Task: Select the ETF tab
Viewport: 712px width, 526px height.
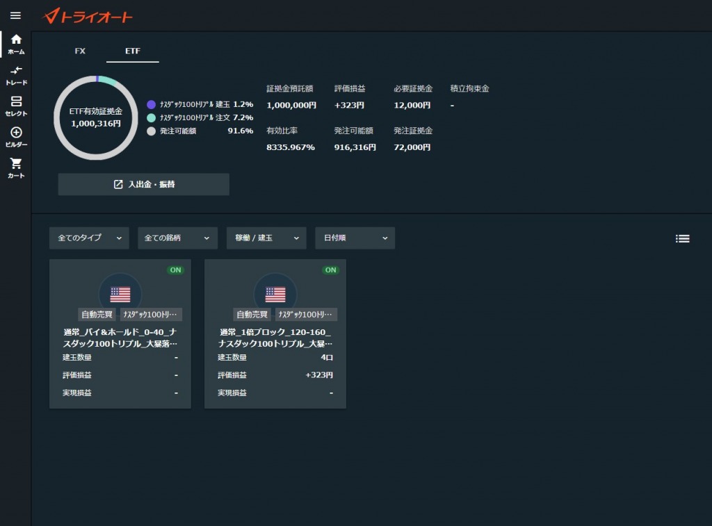Action: (132, 51)
